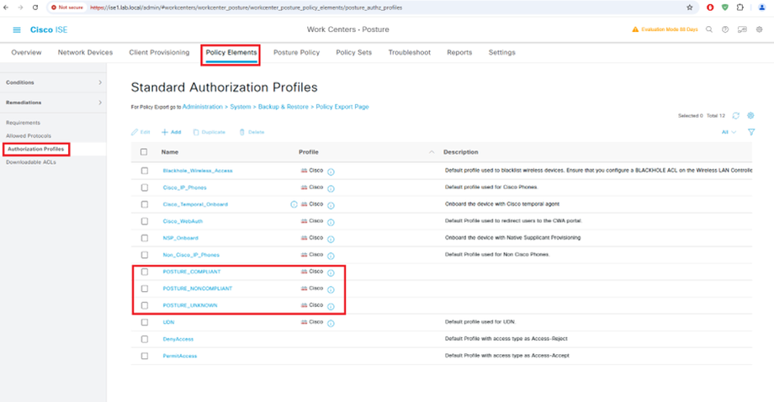This screenshot has height=402, width=774.
Task: Click the search magnifier icon in header
Action: tap(709, 29)
